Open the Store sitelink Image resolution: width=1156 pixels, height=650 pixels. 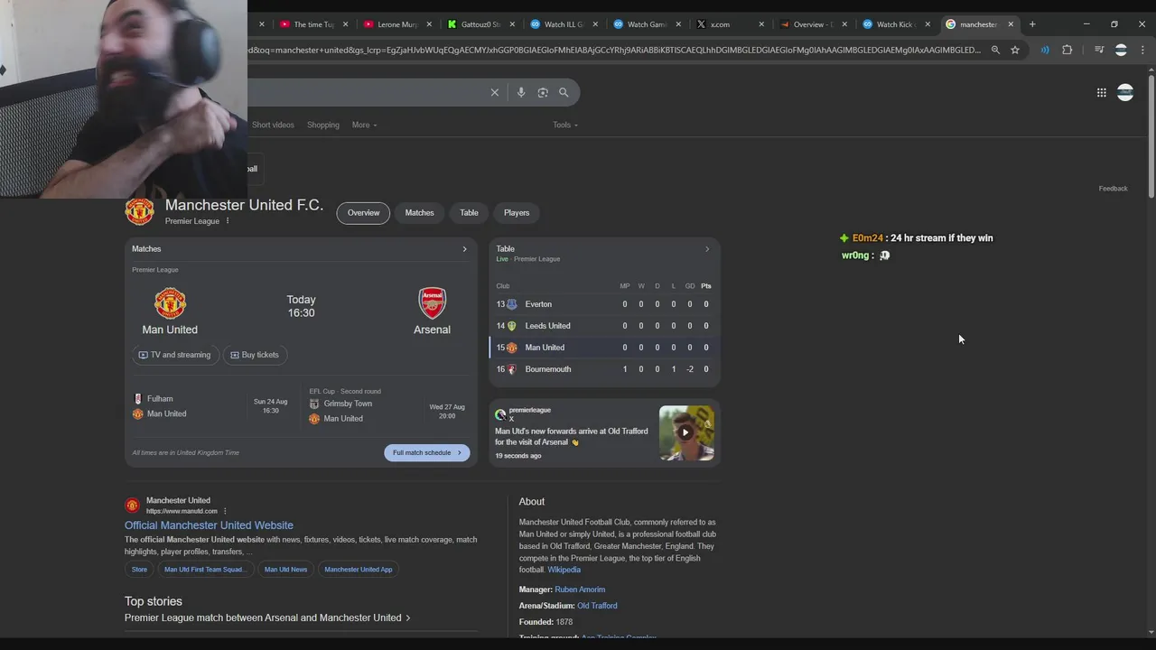pos(139,570)
